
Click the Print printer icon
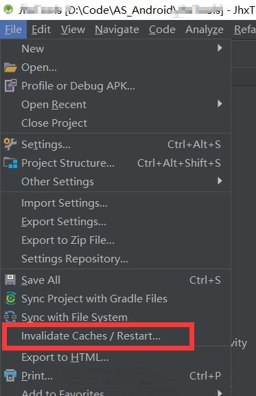[x=10, y=375]
